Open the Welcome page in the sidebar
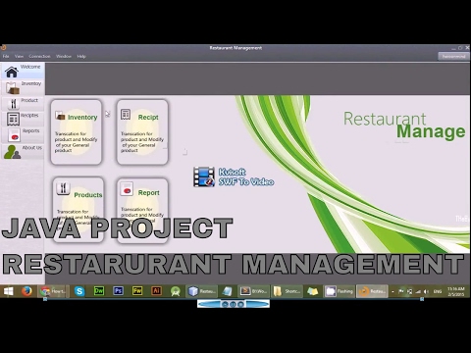The width and height of the screenshot is (471, 353). (23, 71)
